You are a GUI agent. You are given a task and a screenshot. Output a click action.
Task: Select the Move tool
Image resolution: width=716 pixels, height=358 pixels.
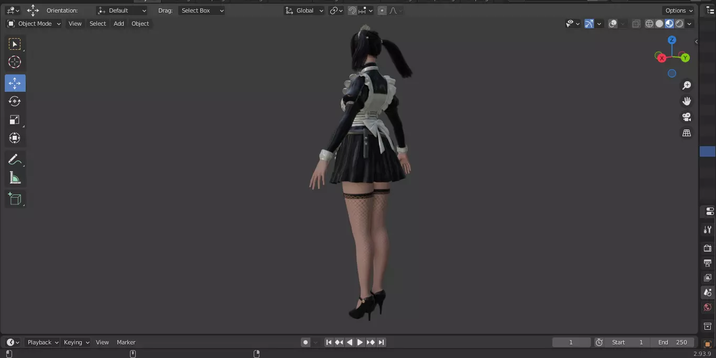click(15, 83)
